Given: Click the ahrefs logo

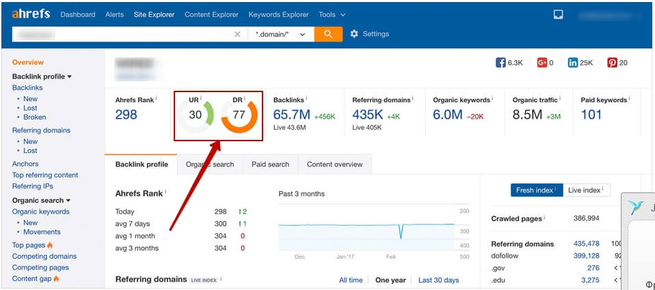Looking at the screenshot, I should tap(31, 14).
